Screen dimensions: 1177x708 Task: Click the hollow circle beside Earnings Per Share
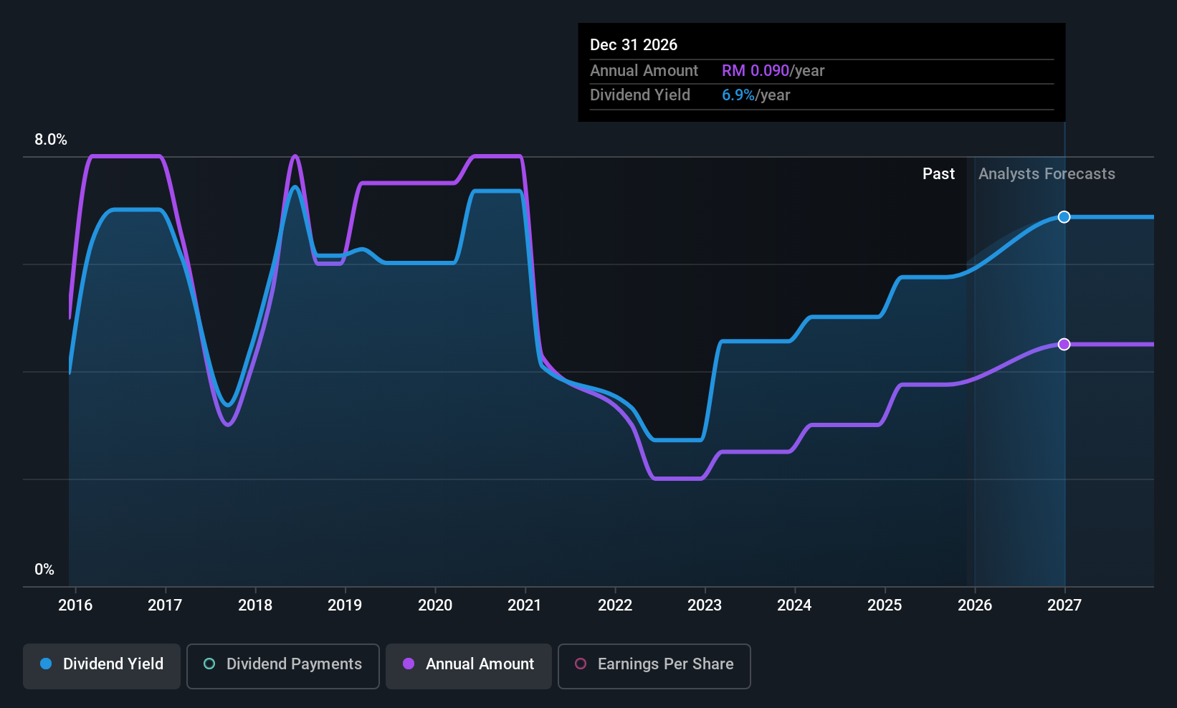[581, 664]
